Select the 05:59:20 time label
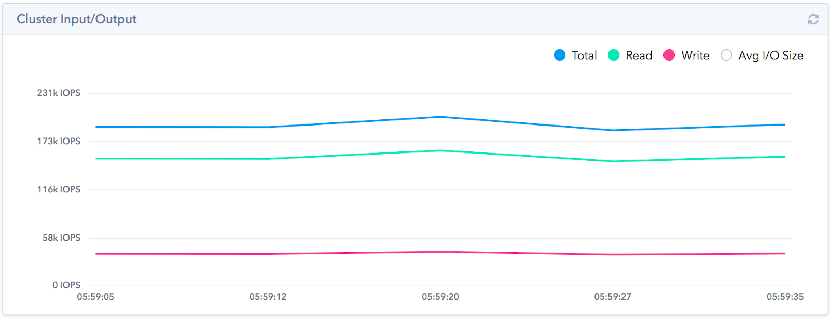 [440, 297]
